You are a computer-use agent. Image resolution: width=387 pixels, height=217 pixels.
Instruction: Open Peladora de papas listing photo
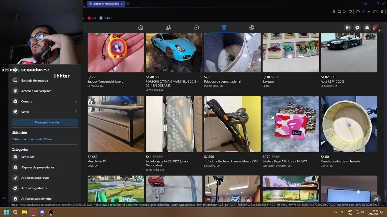(x=232, y=53)
